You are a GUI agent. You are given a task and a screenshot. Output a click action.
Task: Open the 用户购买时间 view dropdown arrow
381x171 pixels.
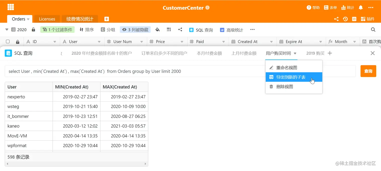click(295, 53)
